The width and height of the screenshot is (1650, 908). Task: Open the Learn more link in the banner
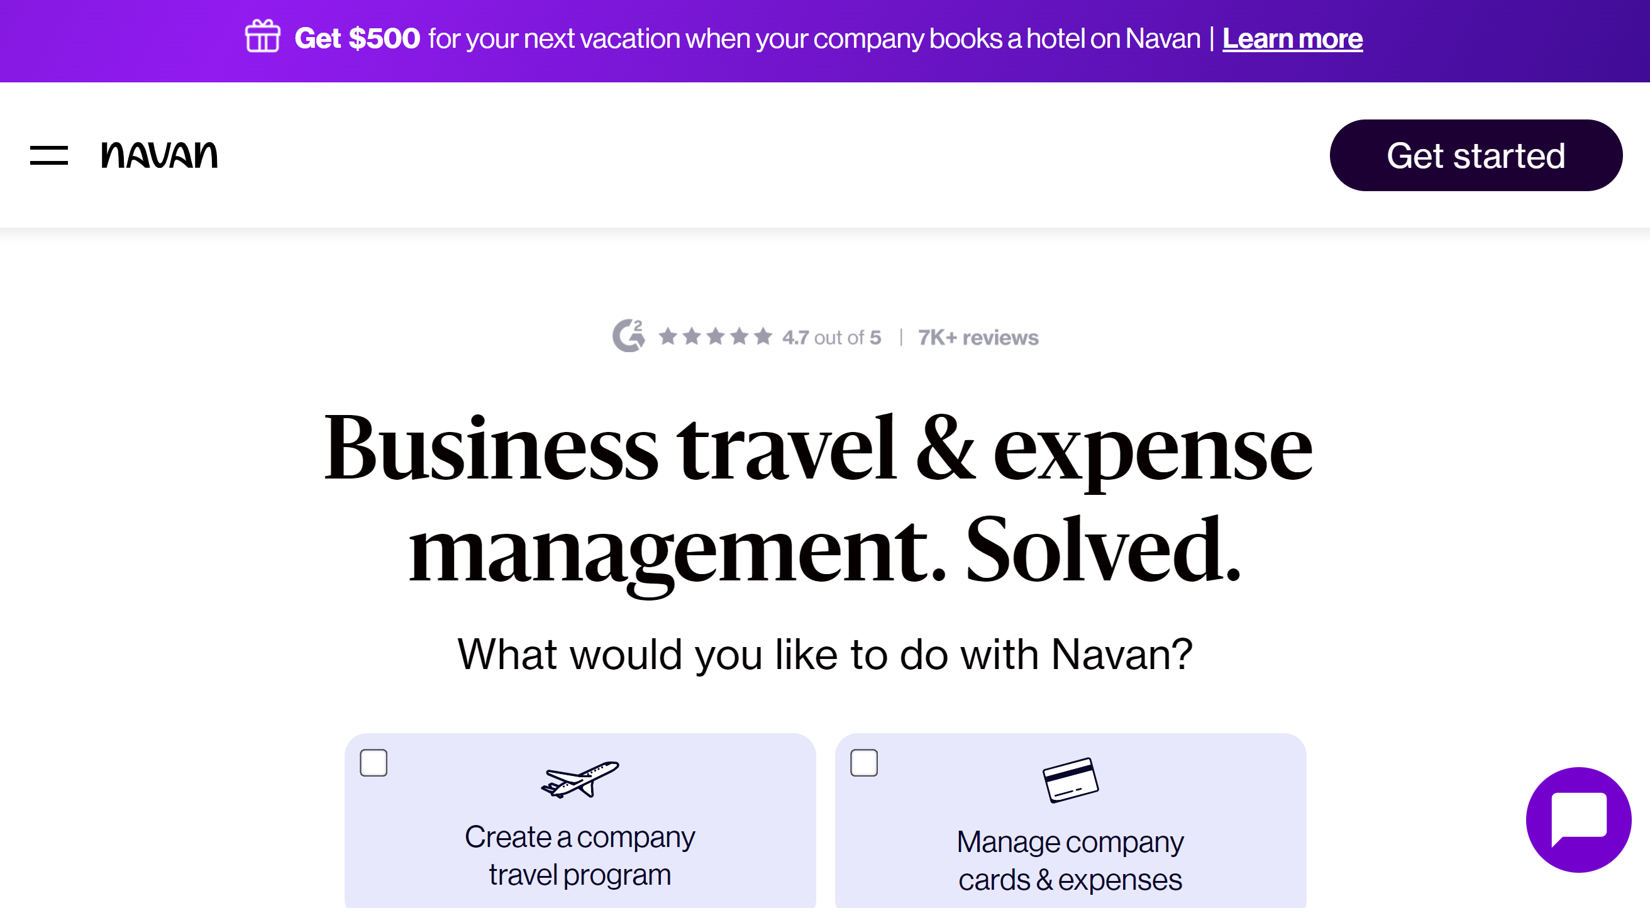[x=1293, y=38]
